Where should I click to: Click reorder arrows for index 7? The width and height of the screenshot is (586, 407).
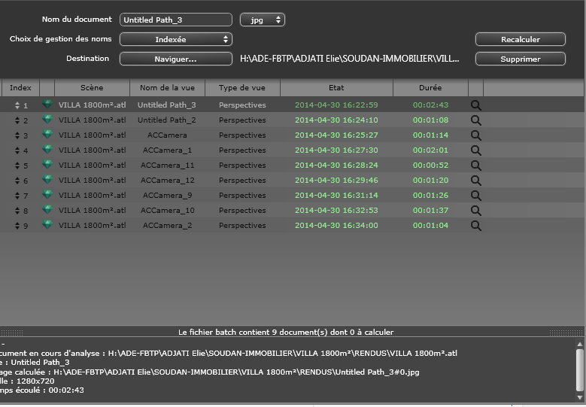17,196
